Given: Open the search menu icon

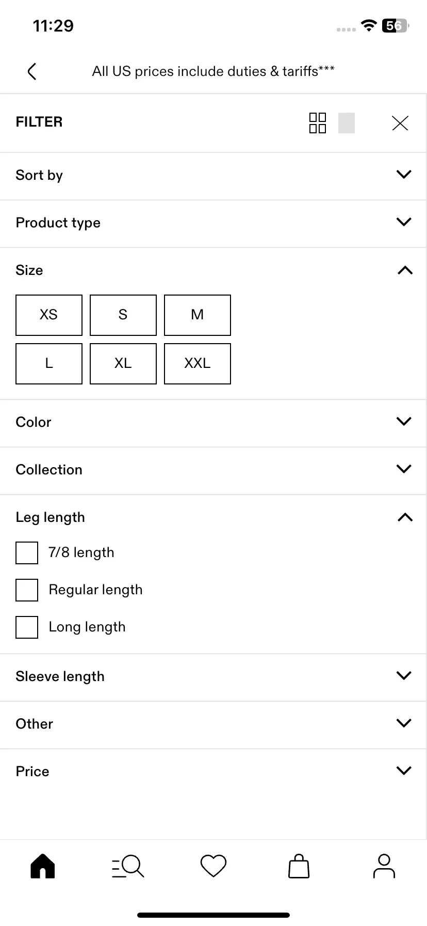Looking at the screenshot, I should tap(128, 866).
